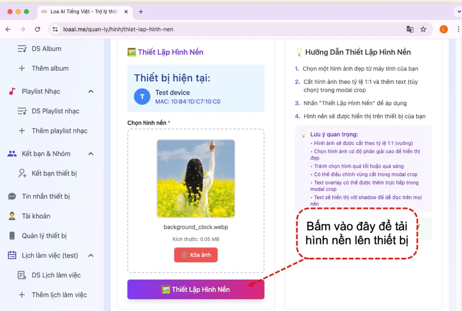Screen dimensions: 462x311
Task: Click the person icon for Tài khoản
Action: click(x=12, y=216)
